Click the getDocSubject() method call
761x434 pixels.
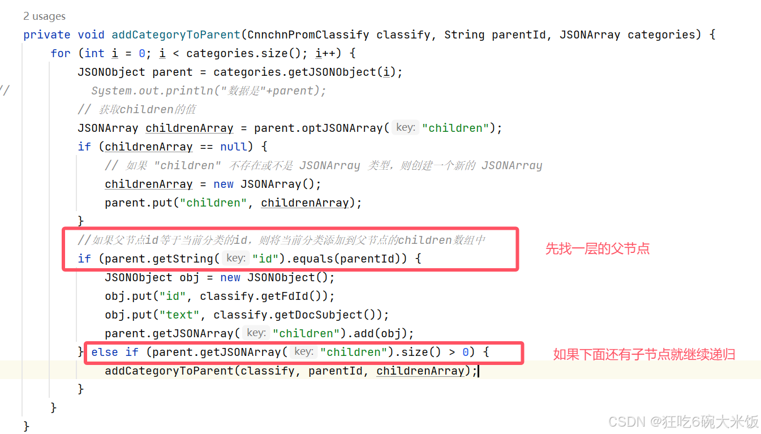tap(325, 315)
